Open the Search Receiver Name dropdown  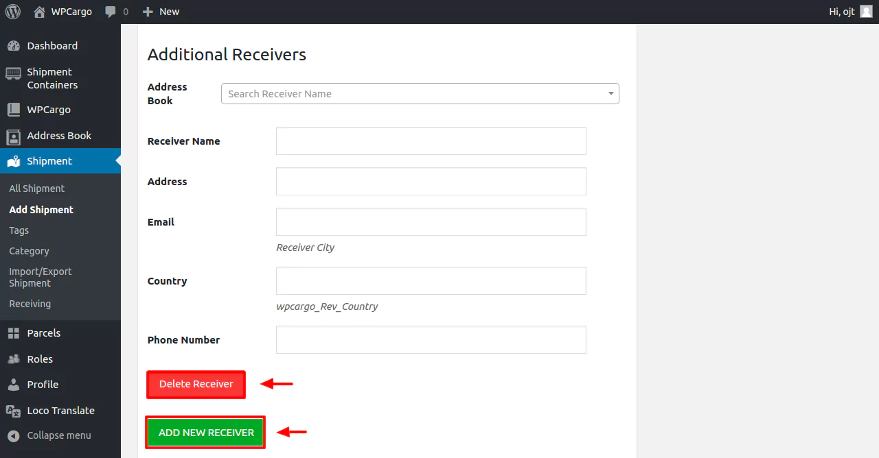[420, 94]
